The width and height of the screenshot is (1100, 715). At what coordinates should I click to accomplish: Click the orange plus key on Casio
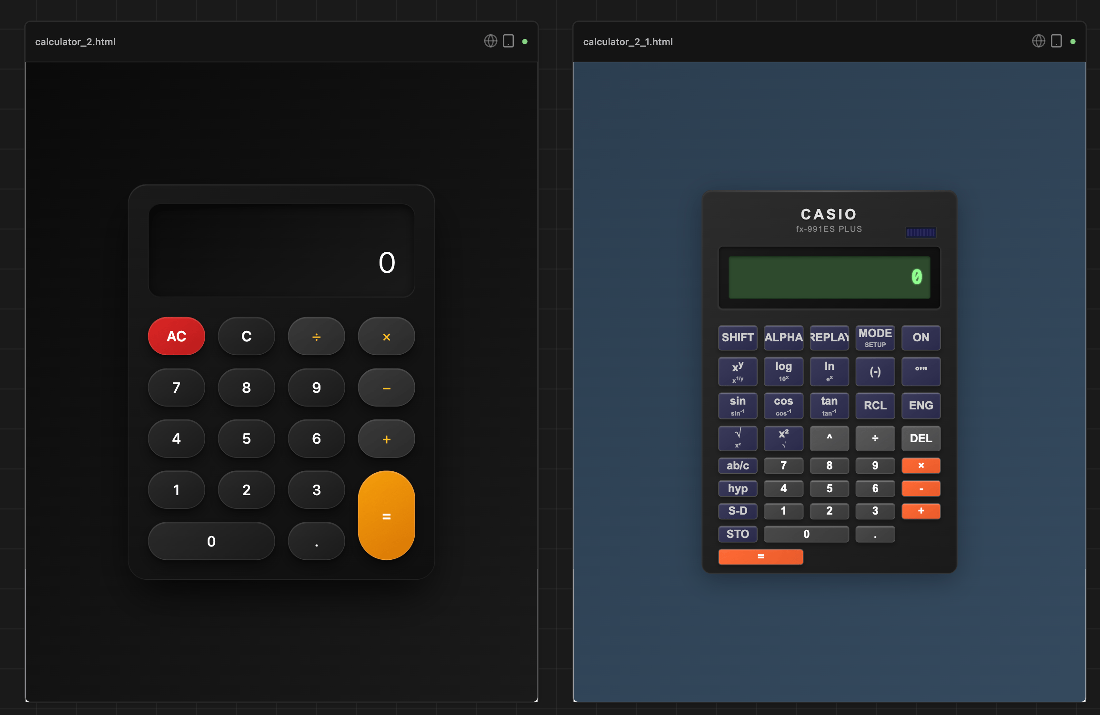[921, 511]
